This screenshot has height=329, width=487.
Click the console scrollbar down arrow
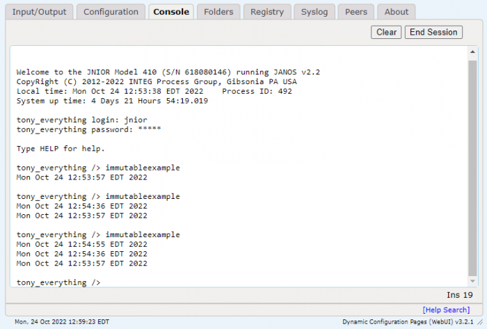[x=472, y=281]
